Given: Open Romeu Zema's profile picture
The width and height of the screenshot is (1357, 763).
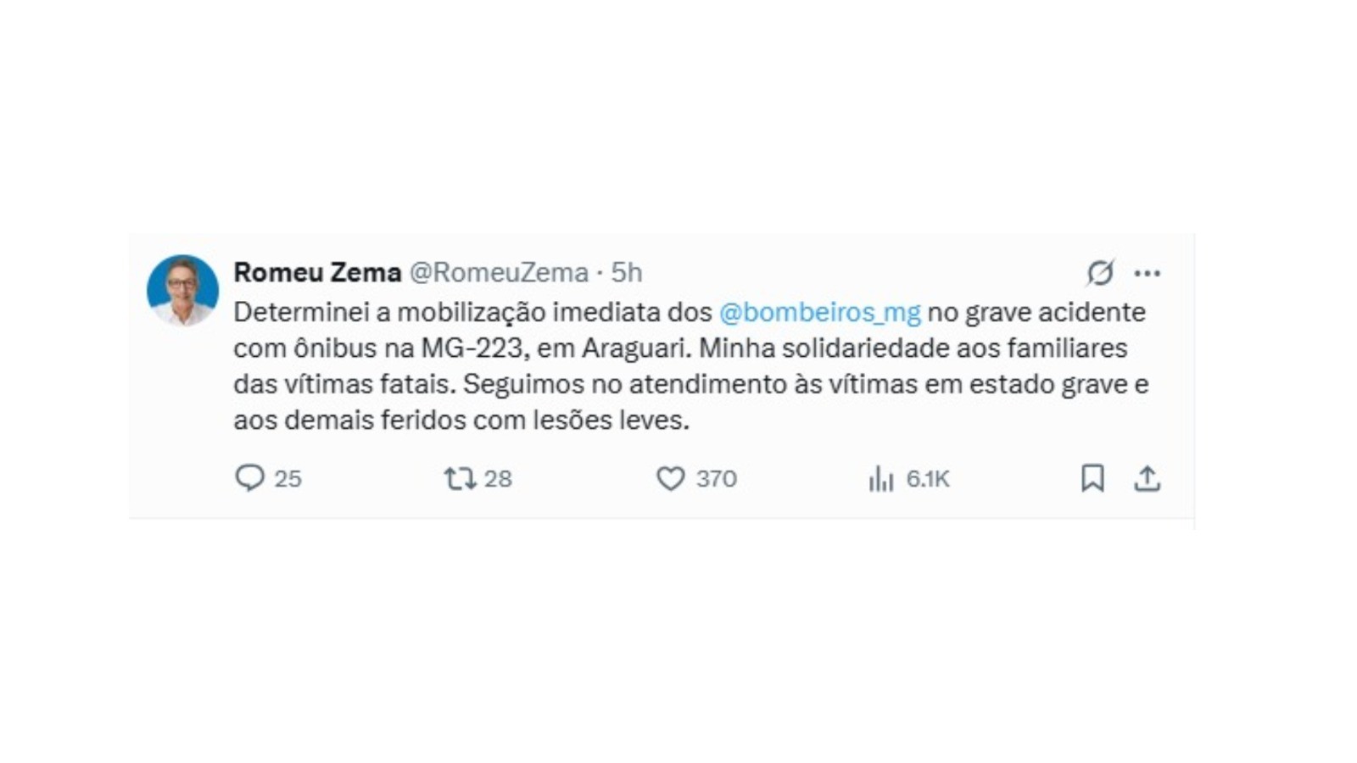Looking at the screenshot, I should [x=182, y=290].
